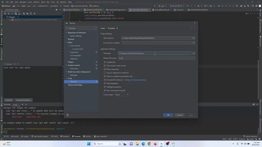The image size is (262, 147).
Task: Click OK in the Settings dialog
Action: pos(168,115)
